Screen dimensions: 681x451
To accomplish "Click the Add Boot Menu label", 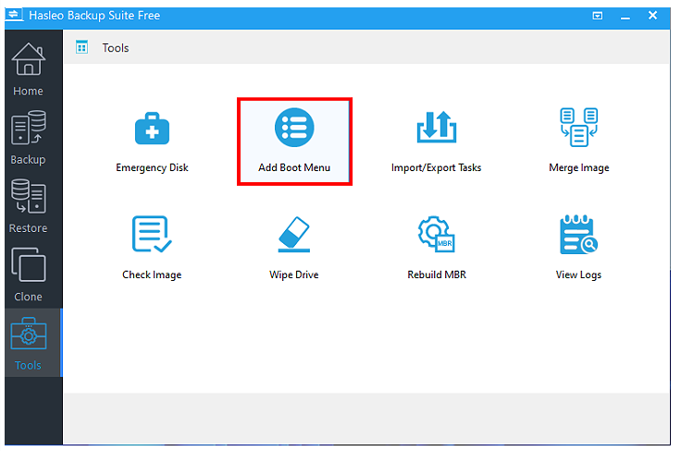I will [x=294, y=167].
